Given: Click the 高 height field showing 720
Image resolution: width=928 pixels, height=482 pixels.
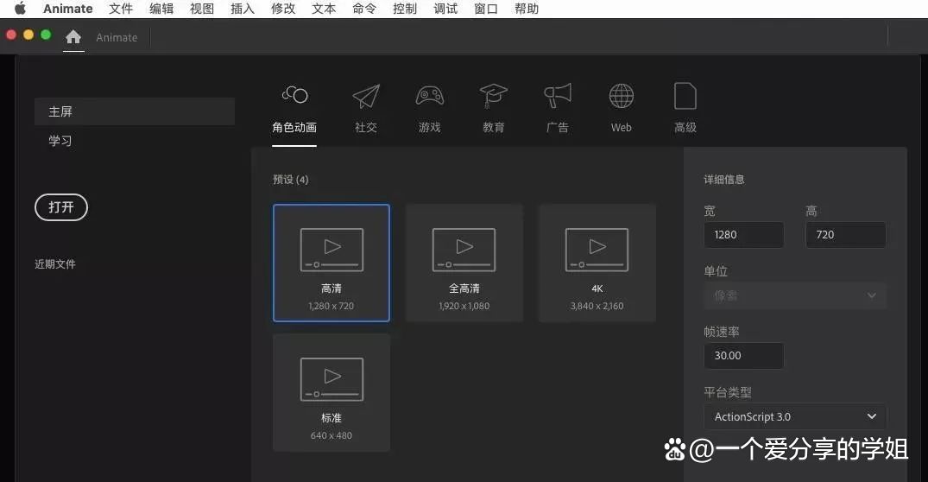Looking at the screenshot, I should (846, 234).
